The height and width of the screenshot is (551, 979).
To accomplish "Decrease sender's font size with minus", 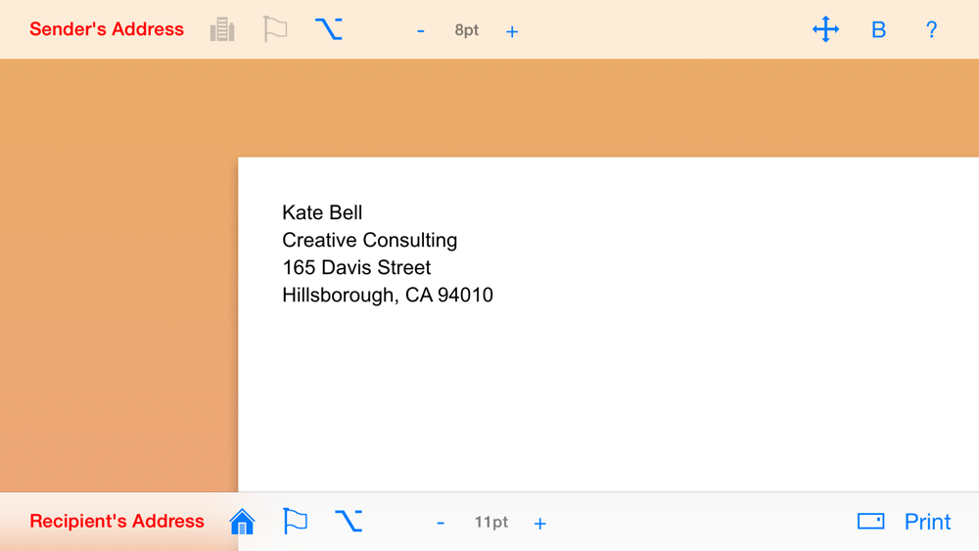I will [421, 30].
